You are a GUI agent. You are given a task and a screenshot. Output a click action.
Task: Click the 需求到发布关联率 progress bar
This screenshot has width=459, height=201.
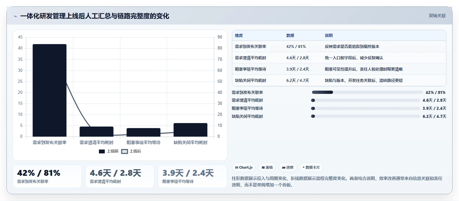point(367,92)
